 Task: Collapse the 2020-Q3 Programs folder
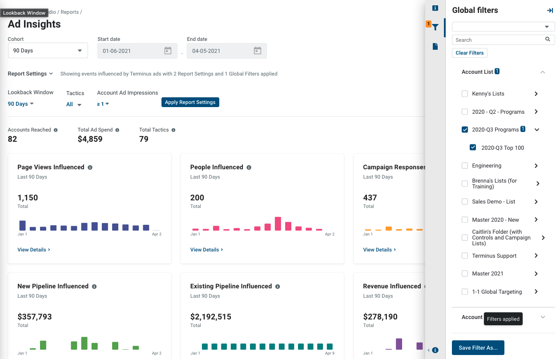[537, 130]
